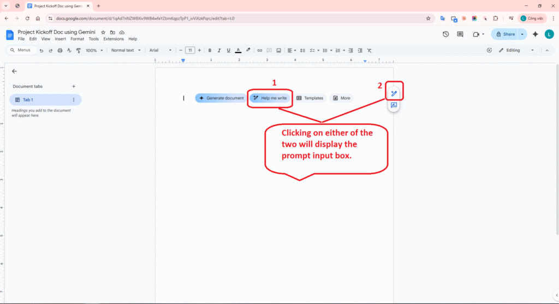Click the font size input field
The image size is (559, 304).
tap(189, 50)
